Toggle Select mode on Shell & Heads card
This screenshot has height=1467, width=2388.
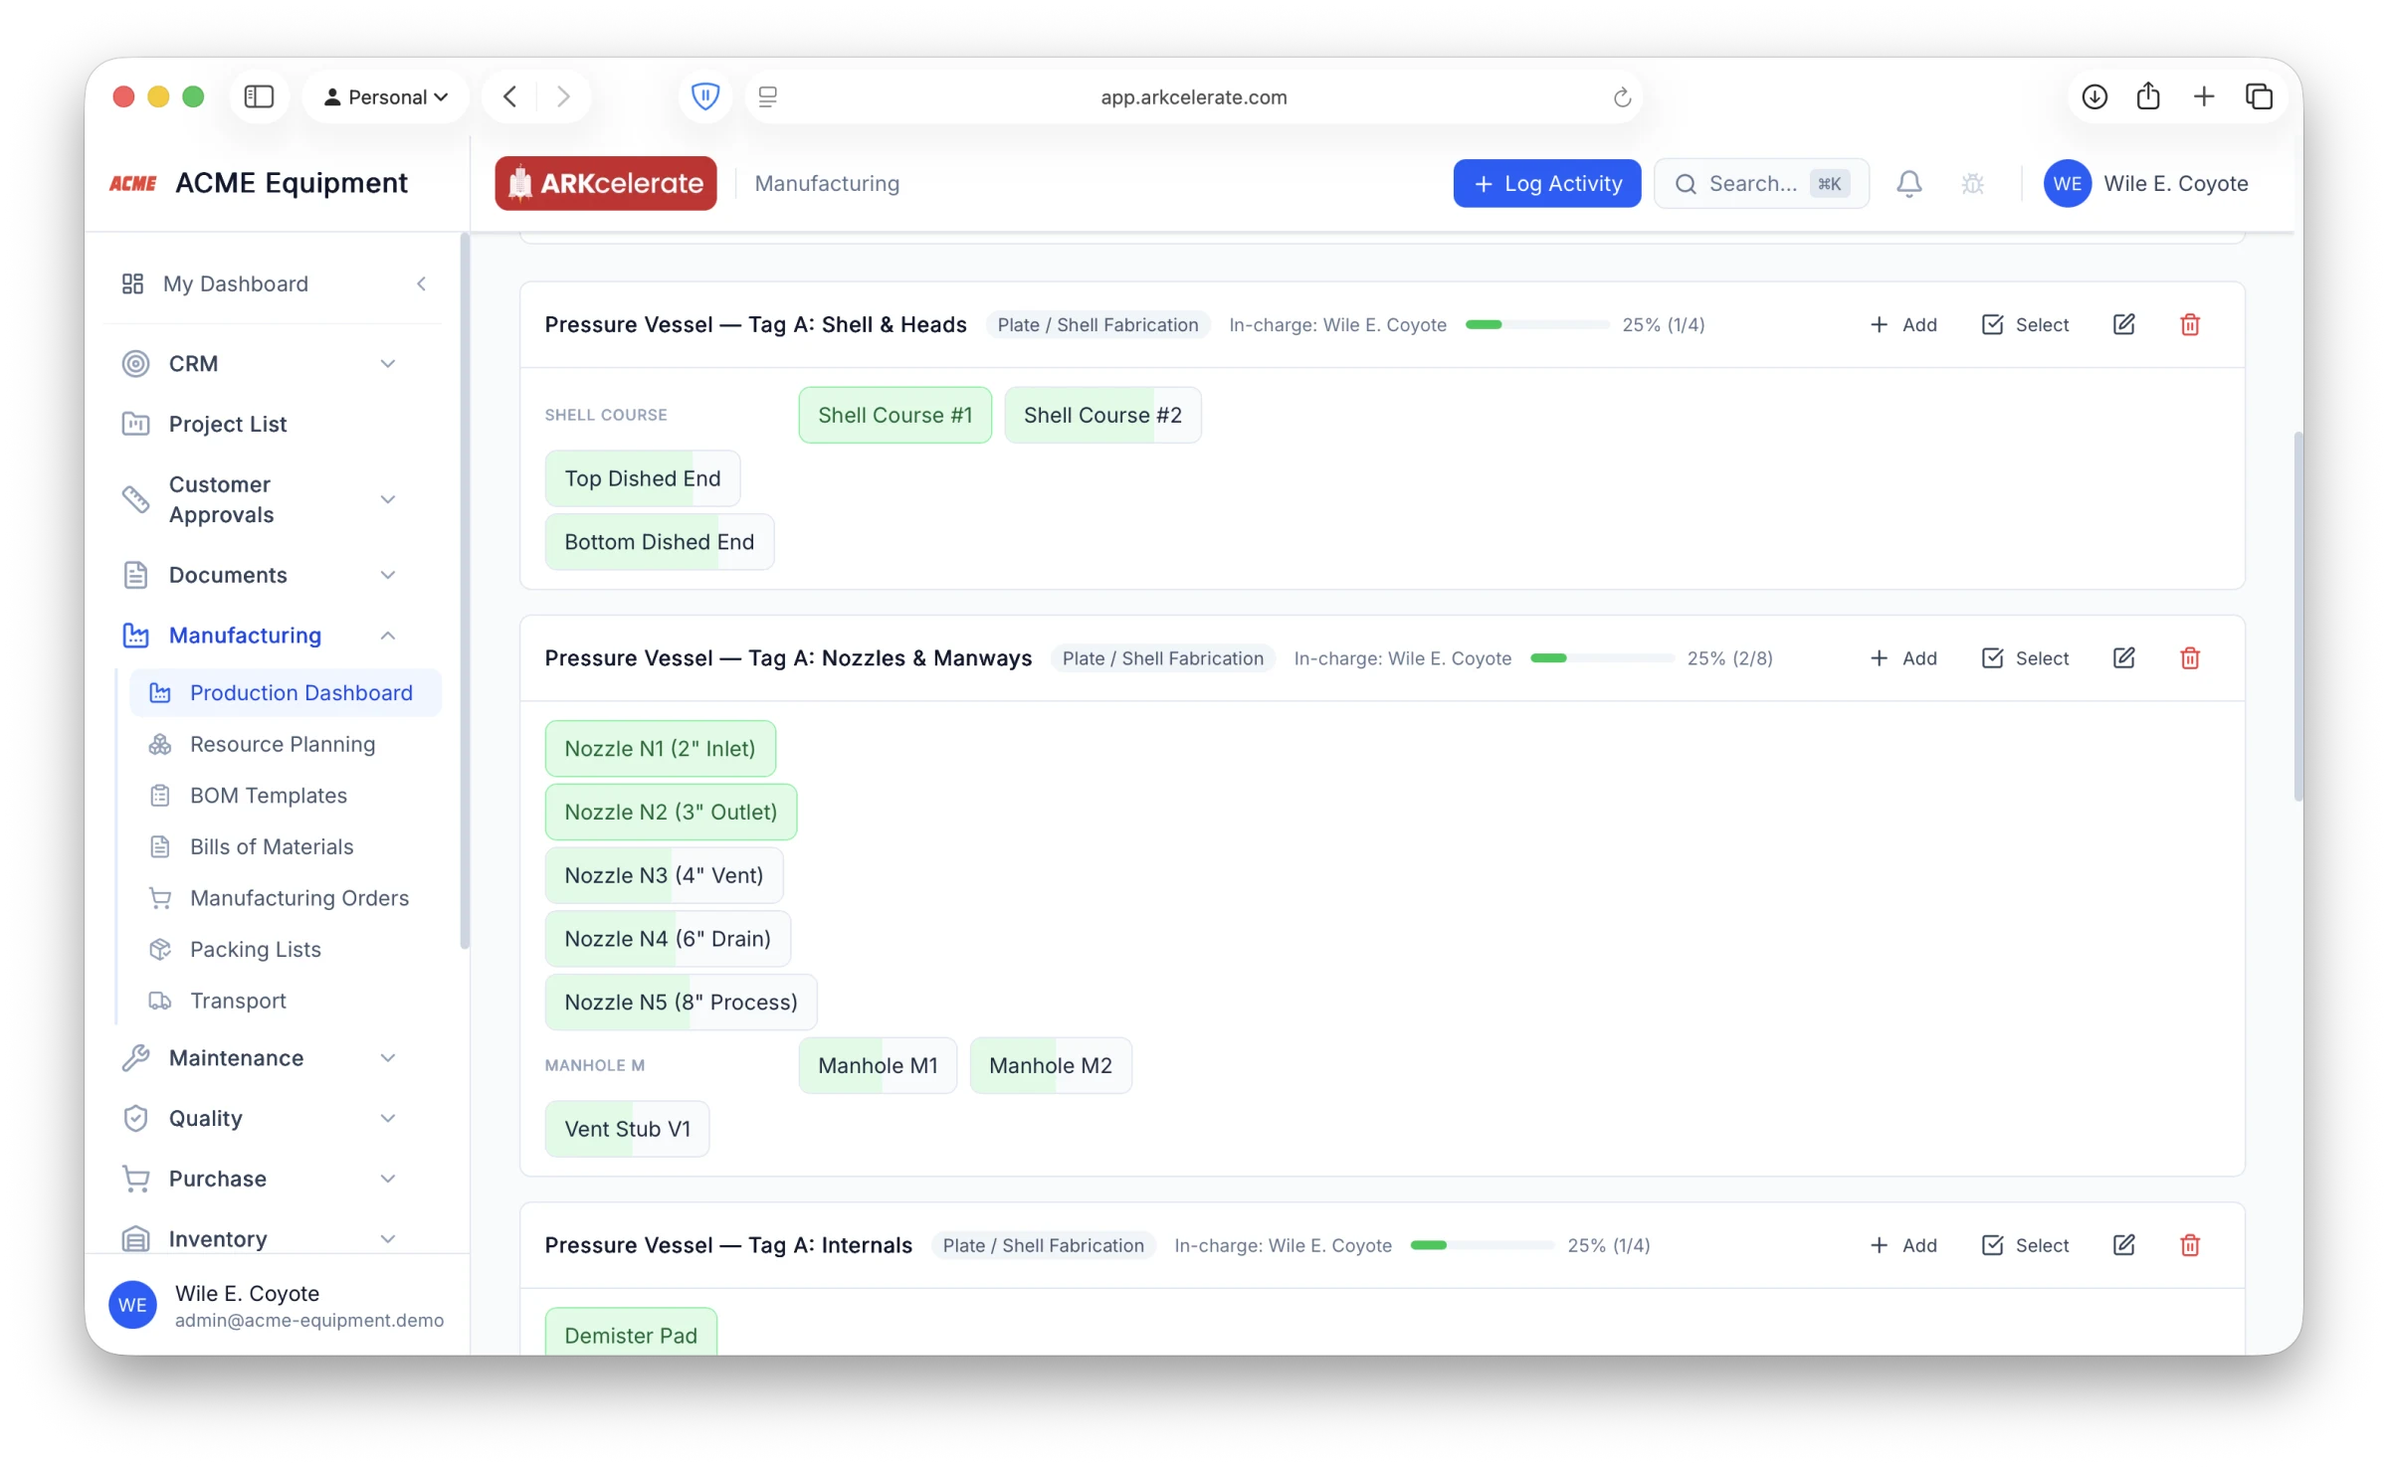pos(2025,324)
